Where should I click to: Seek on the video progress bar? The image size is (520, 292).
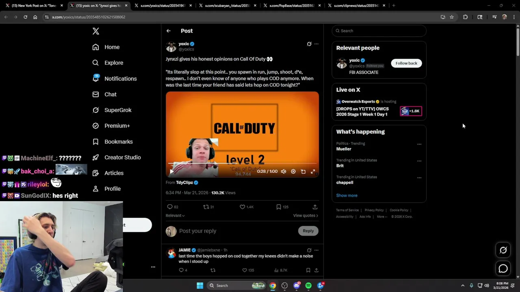click(242, 163)
